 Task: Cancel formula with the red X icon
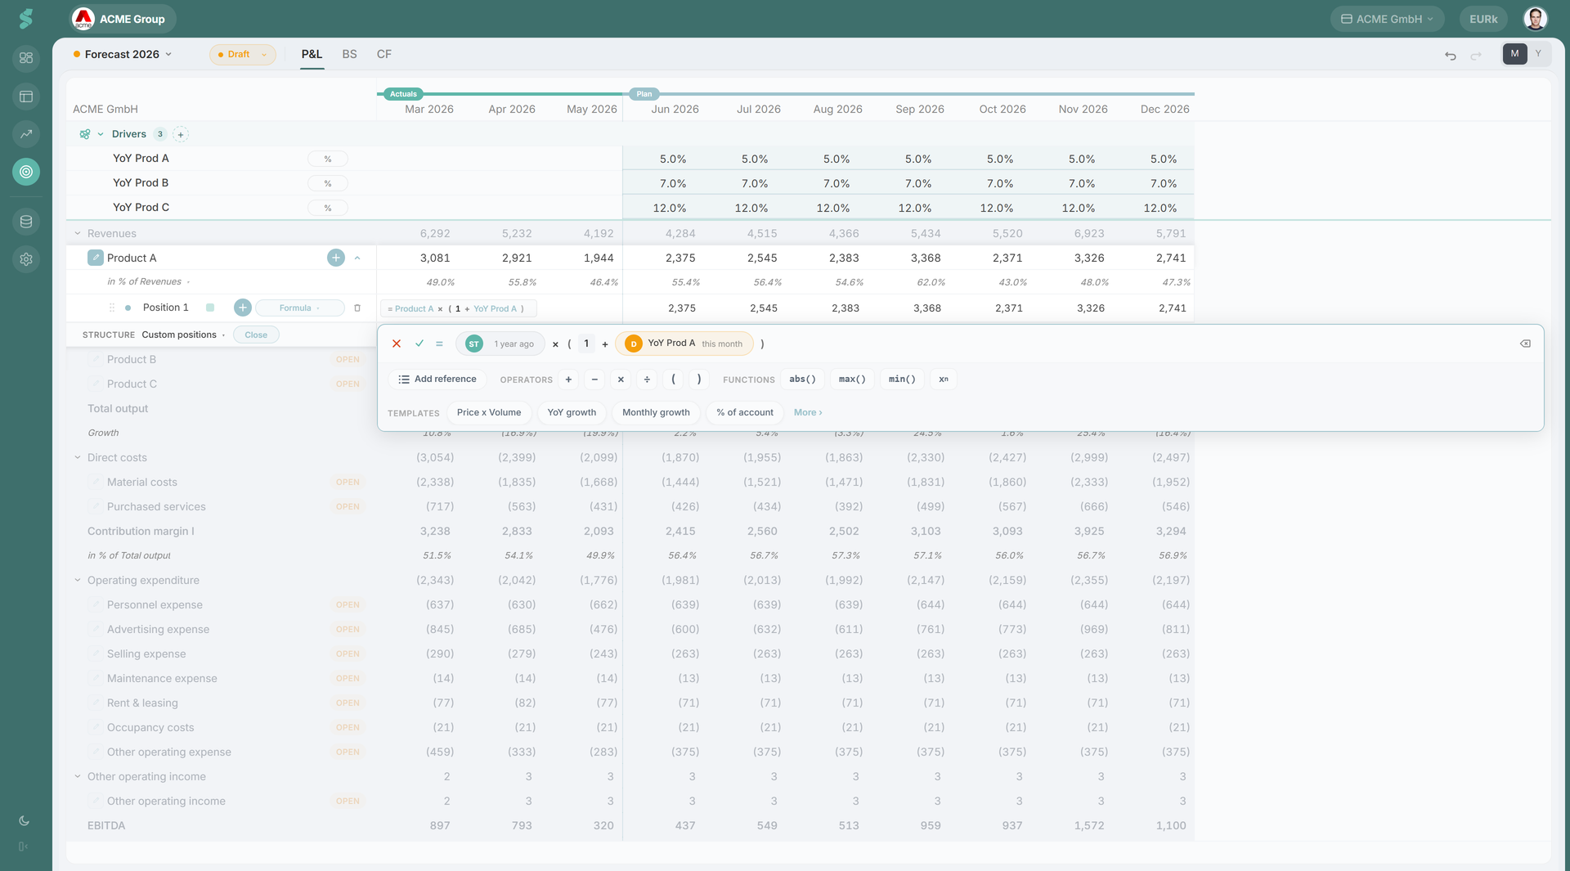pyautogui.click(x=397, y=343)
